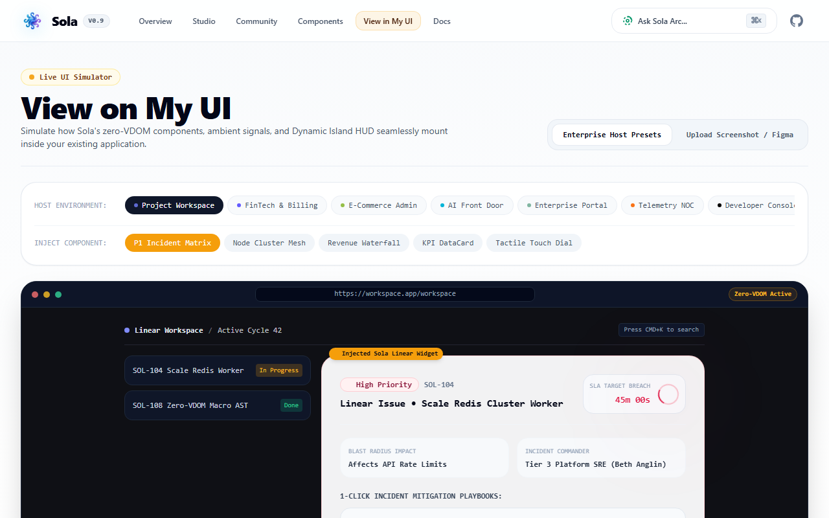Screen dimensions: 829x518
Task: Select E-Commerce Admin host environment
Action: [x=379, y=205]
